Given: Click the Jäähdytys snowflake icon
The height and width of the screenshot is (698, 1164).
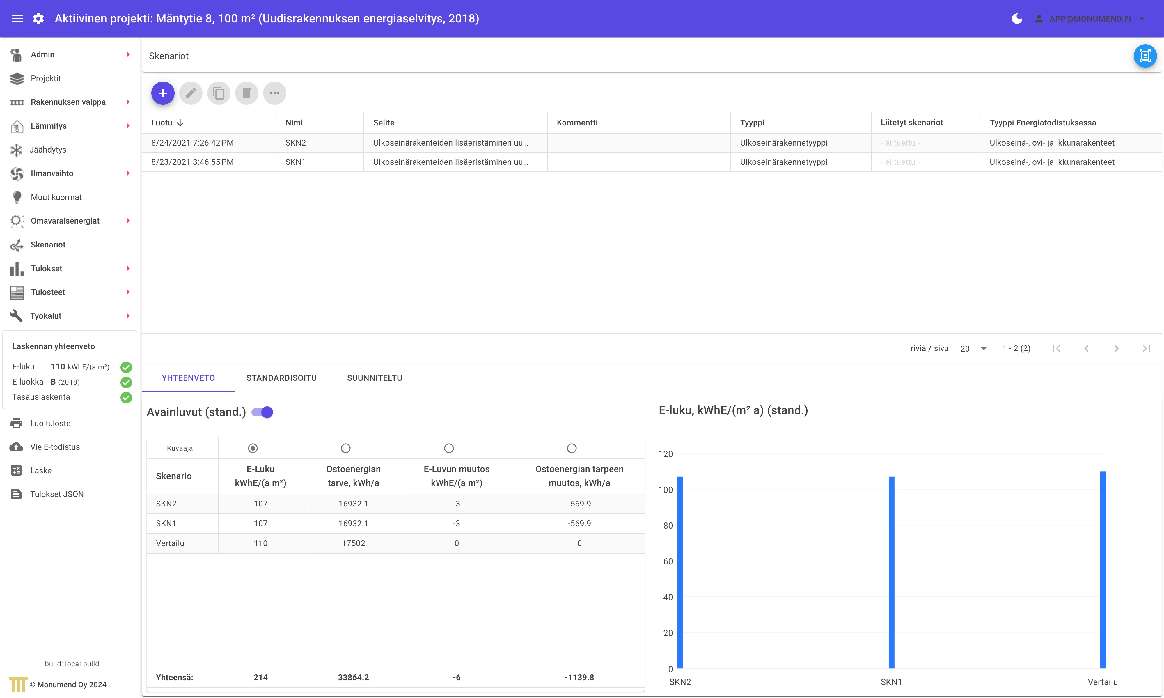Looking at the screenshot, I should 17,150.
